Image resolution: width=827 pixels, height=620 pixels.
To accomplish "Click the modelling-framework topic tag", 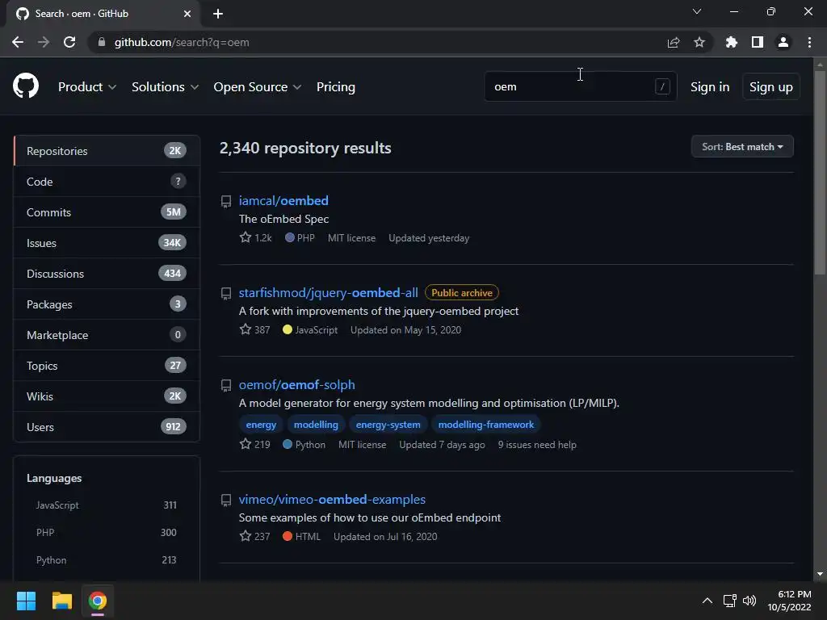I will click(x=485, y=425).
